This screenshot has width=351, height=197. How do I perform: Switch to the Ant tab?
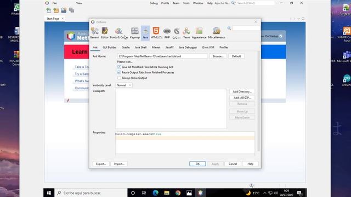point(95,48)
